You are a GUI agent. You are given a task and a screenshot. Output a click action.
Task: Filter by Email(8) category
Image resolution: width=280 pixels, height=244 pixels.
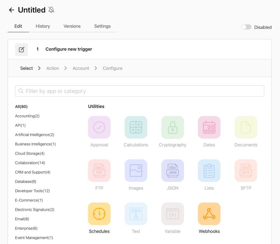click(x=22, y=219)
